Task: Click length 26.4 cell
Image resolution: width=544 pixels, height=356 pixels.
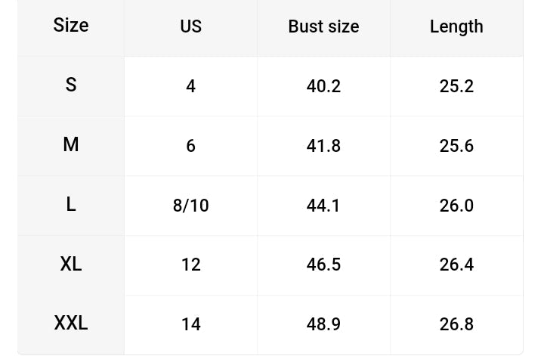Action: 456,265
